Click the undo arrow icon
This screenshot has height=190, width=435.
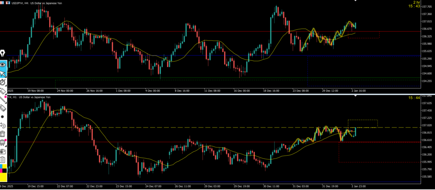(3, 125)
